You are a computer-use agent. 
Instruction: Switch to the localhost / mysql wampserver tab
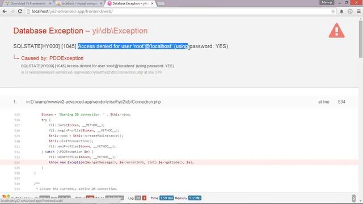(x=79, y=3)
